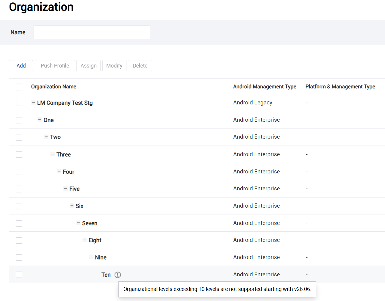Collapse the Two organization node
The image size is (385, 301).
click(46, 137)
